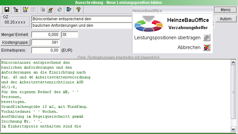This screenshot has width=238, height=134.
Task: Open help with the yellow question mark
Action: click(x=79, y=10)
